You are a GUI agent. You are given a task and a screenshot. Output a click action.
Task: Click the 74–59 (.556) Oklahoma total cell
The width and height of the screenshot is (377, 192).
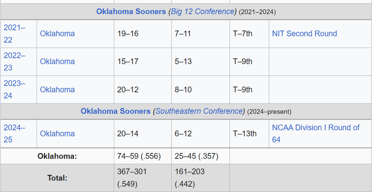139,156
